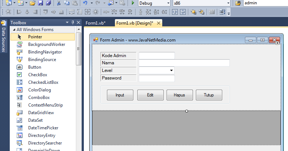The width and height of the screenshot is (288, 151).
Task: Click the Make Same Height icon
Action: click(x=79, y=12)
